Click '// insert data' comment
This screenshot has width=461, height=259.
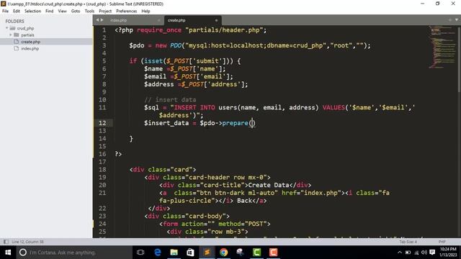170,100
